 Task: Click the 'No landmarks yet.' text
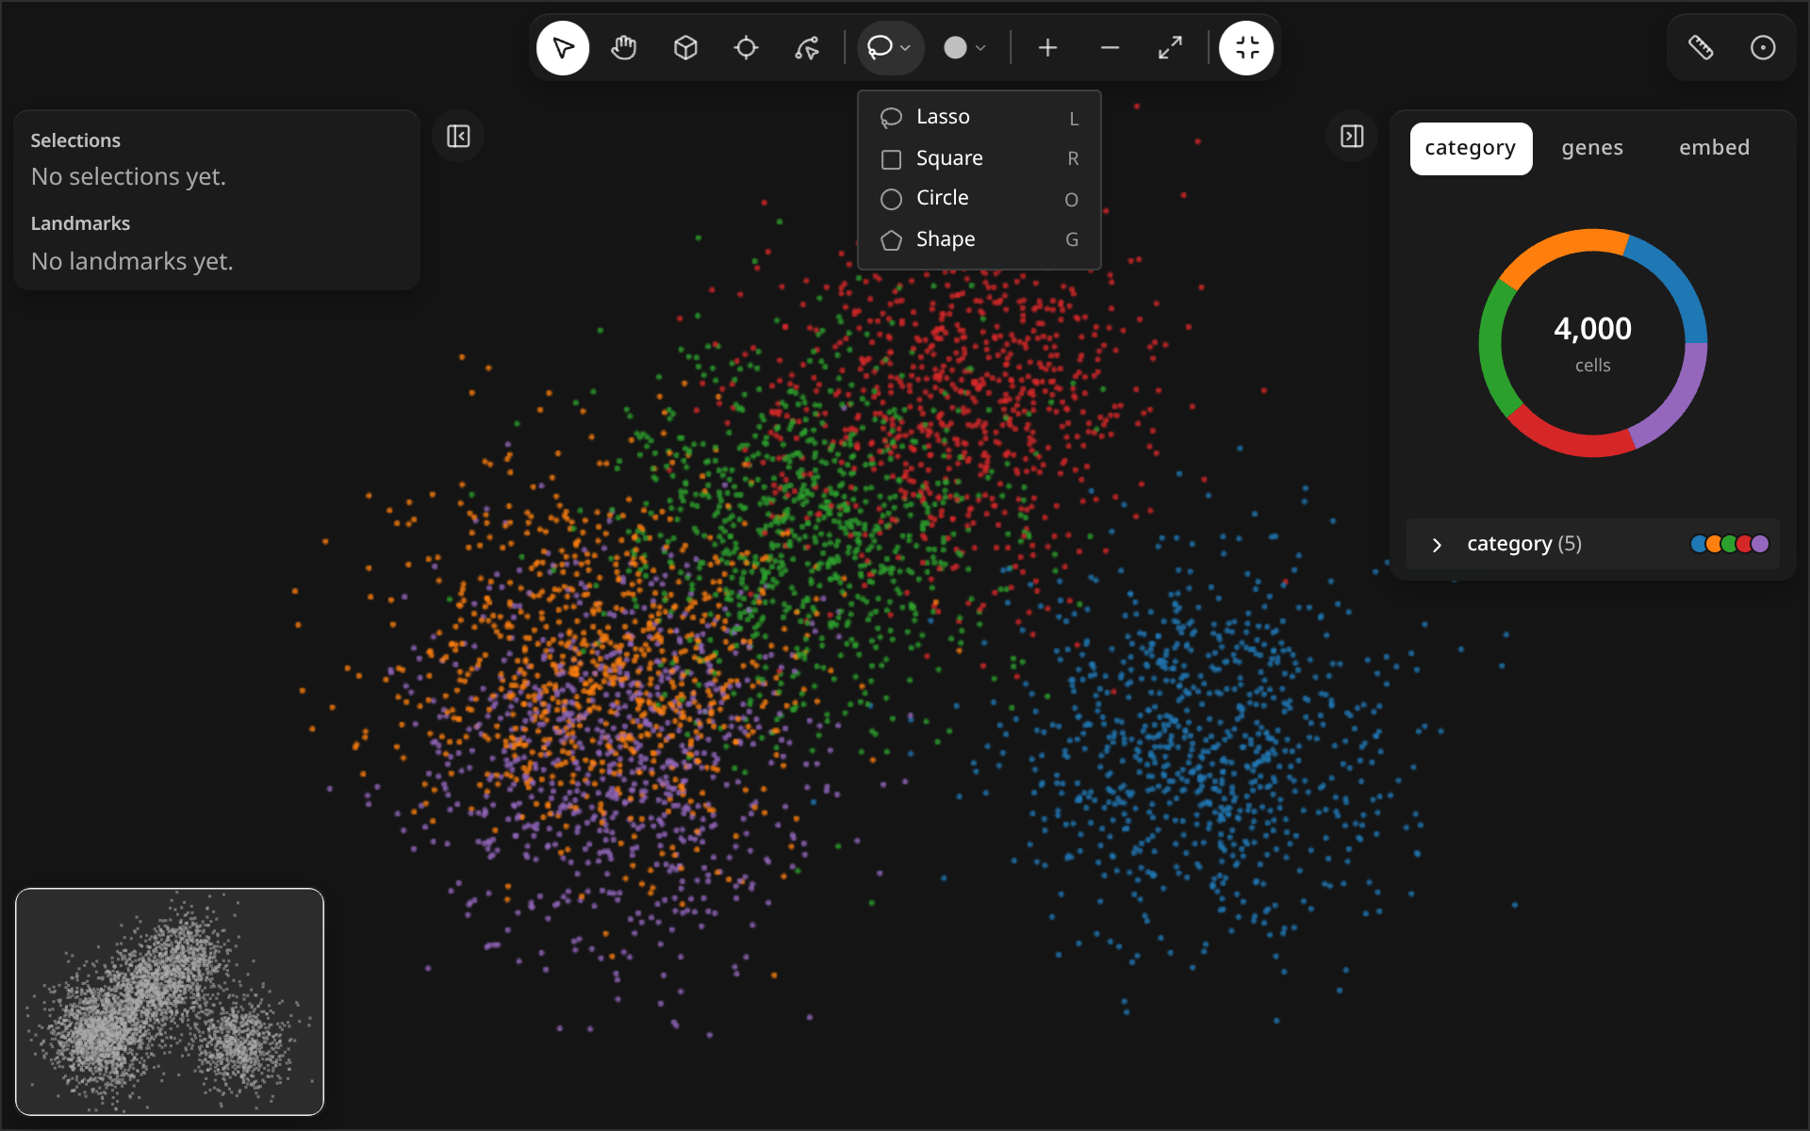pyautogui.click(x=132, y=261)
